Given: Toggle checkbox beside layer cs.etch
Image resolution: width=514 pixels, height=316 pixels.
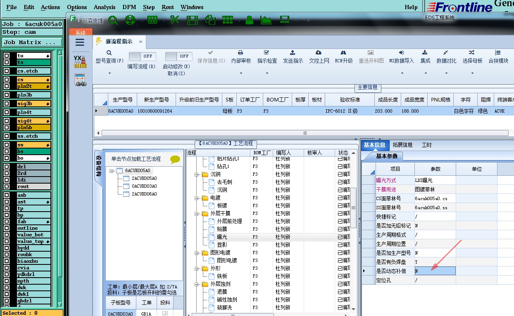Looking at the screenshot, I should [7, 71].
